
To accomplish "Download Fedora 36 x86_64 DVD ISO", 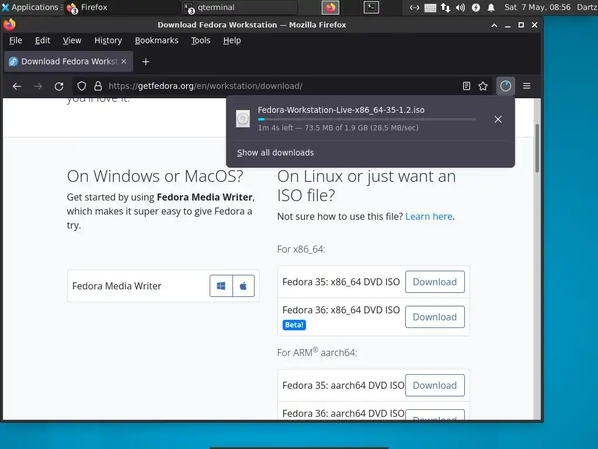I will coord(434,317).
